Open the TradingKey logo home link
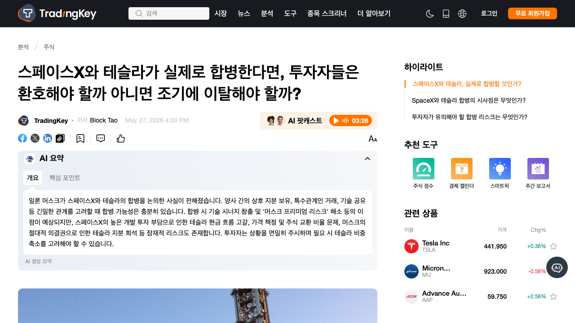 [57, 13]
